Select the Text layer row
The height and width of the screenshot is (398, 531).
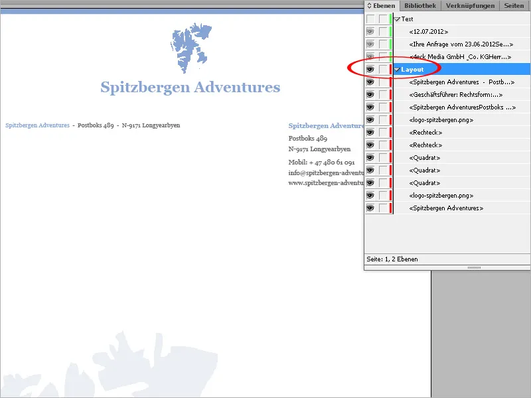pyautogui.click(x=462, y=19)
